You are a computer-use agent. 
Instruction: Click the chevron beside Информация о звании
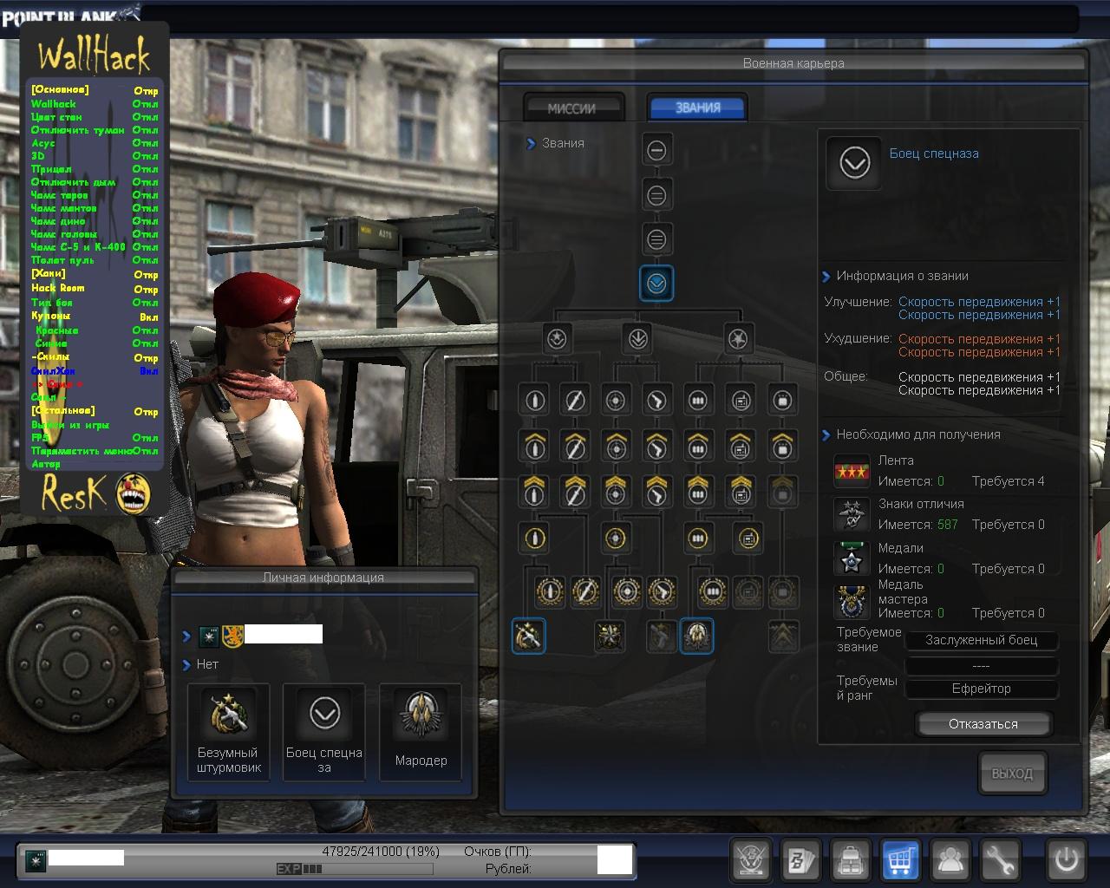(x=826, y=277)
